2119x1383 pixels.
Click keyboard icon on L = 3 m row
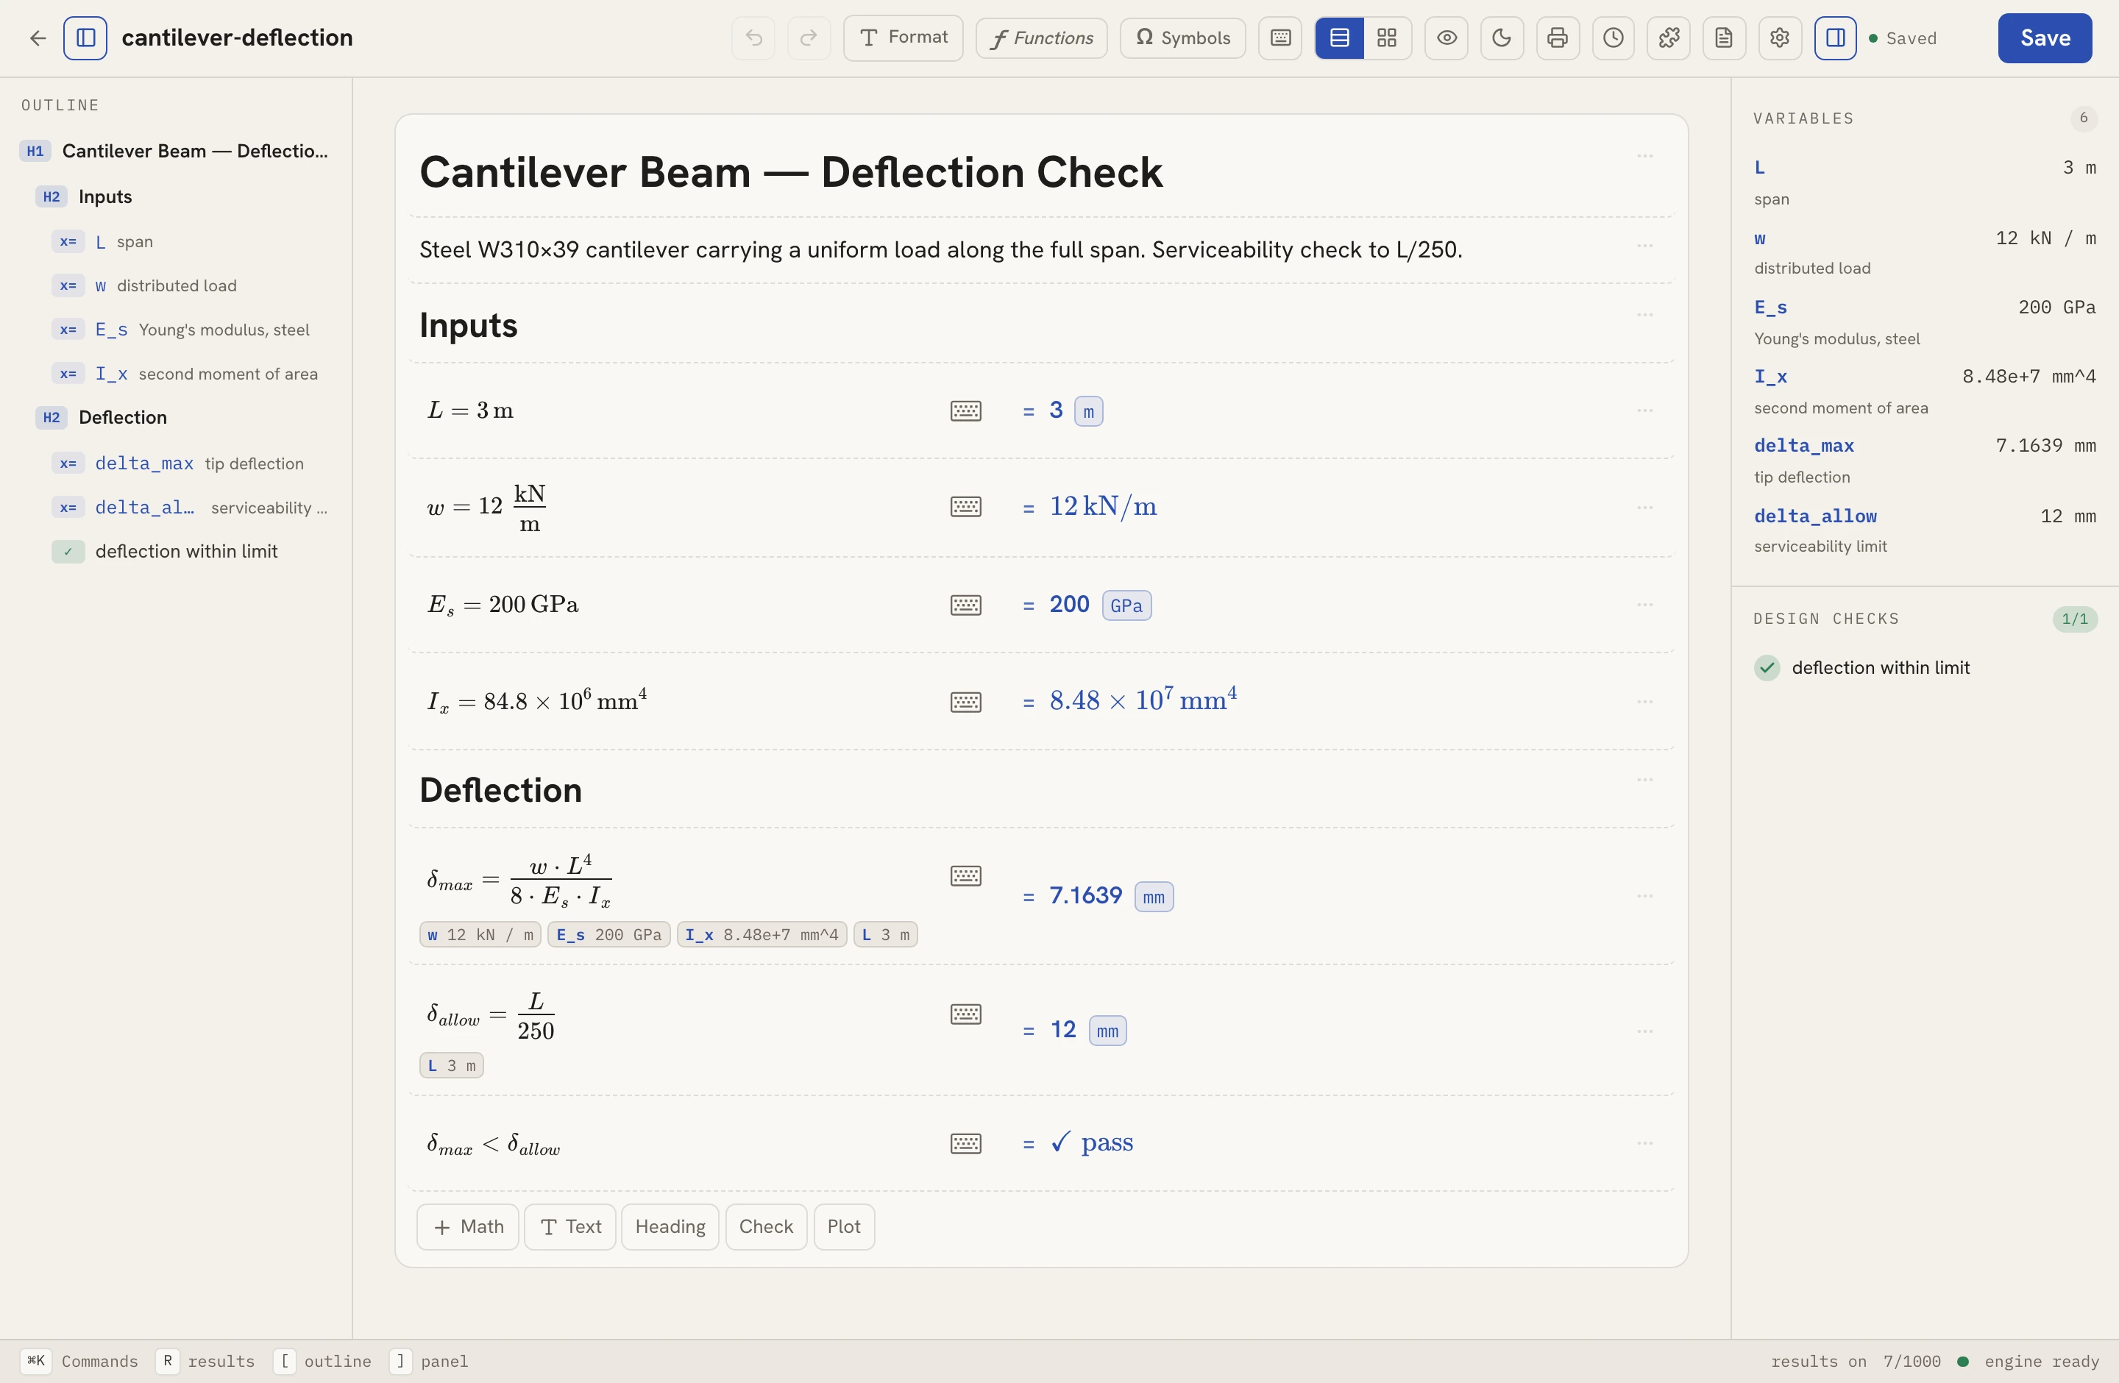[x=966, y=411]
